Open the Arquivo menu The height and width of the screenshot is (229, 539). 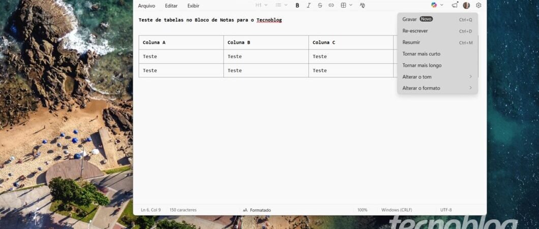pyautogui.click(x=146, y=6)
